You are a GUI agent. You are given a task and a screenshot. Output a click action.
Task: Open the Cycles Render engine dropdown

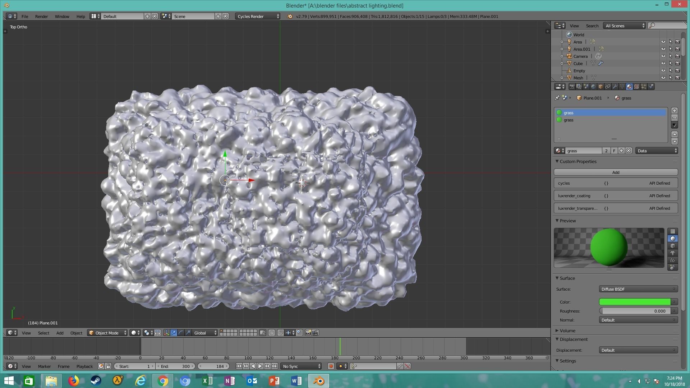click(258, 17)
